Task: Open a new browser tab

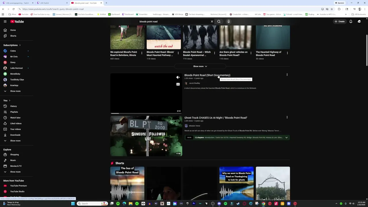Action: coord(106,3)
